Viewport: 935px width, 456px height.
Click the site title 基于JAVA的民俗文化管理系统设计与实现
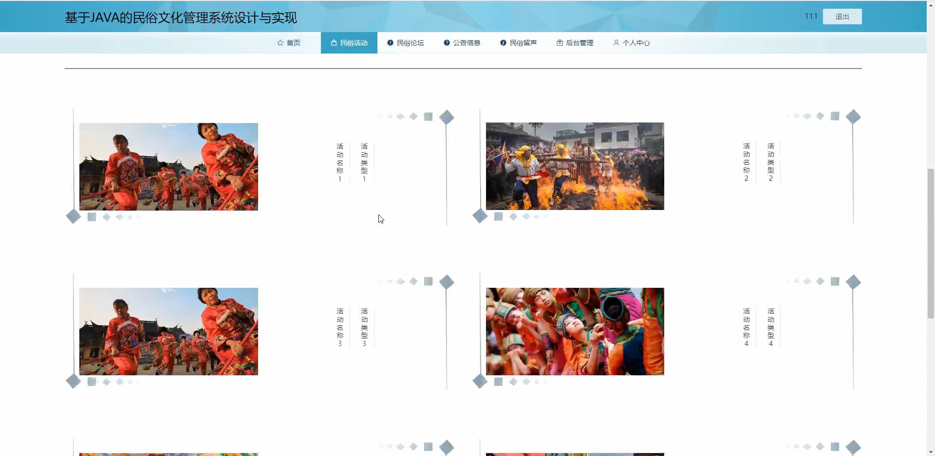(x=181, y=18)
